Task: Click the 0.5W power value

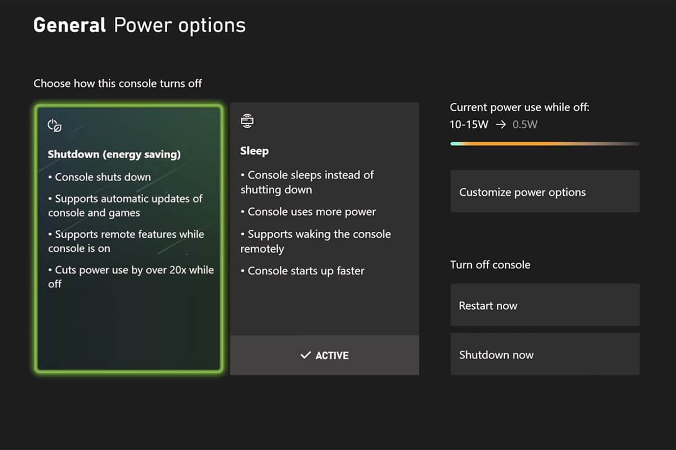Action: pos(525,124)
